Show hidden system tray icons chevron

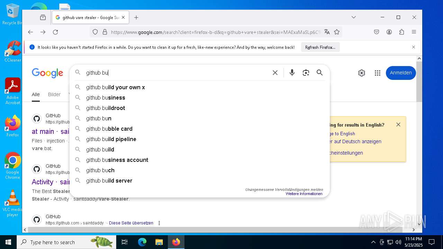point(373,242)
